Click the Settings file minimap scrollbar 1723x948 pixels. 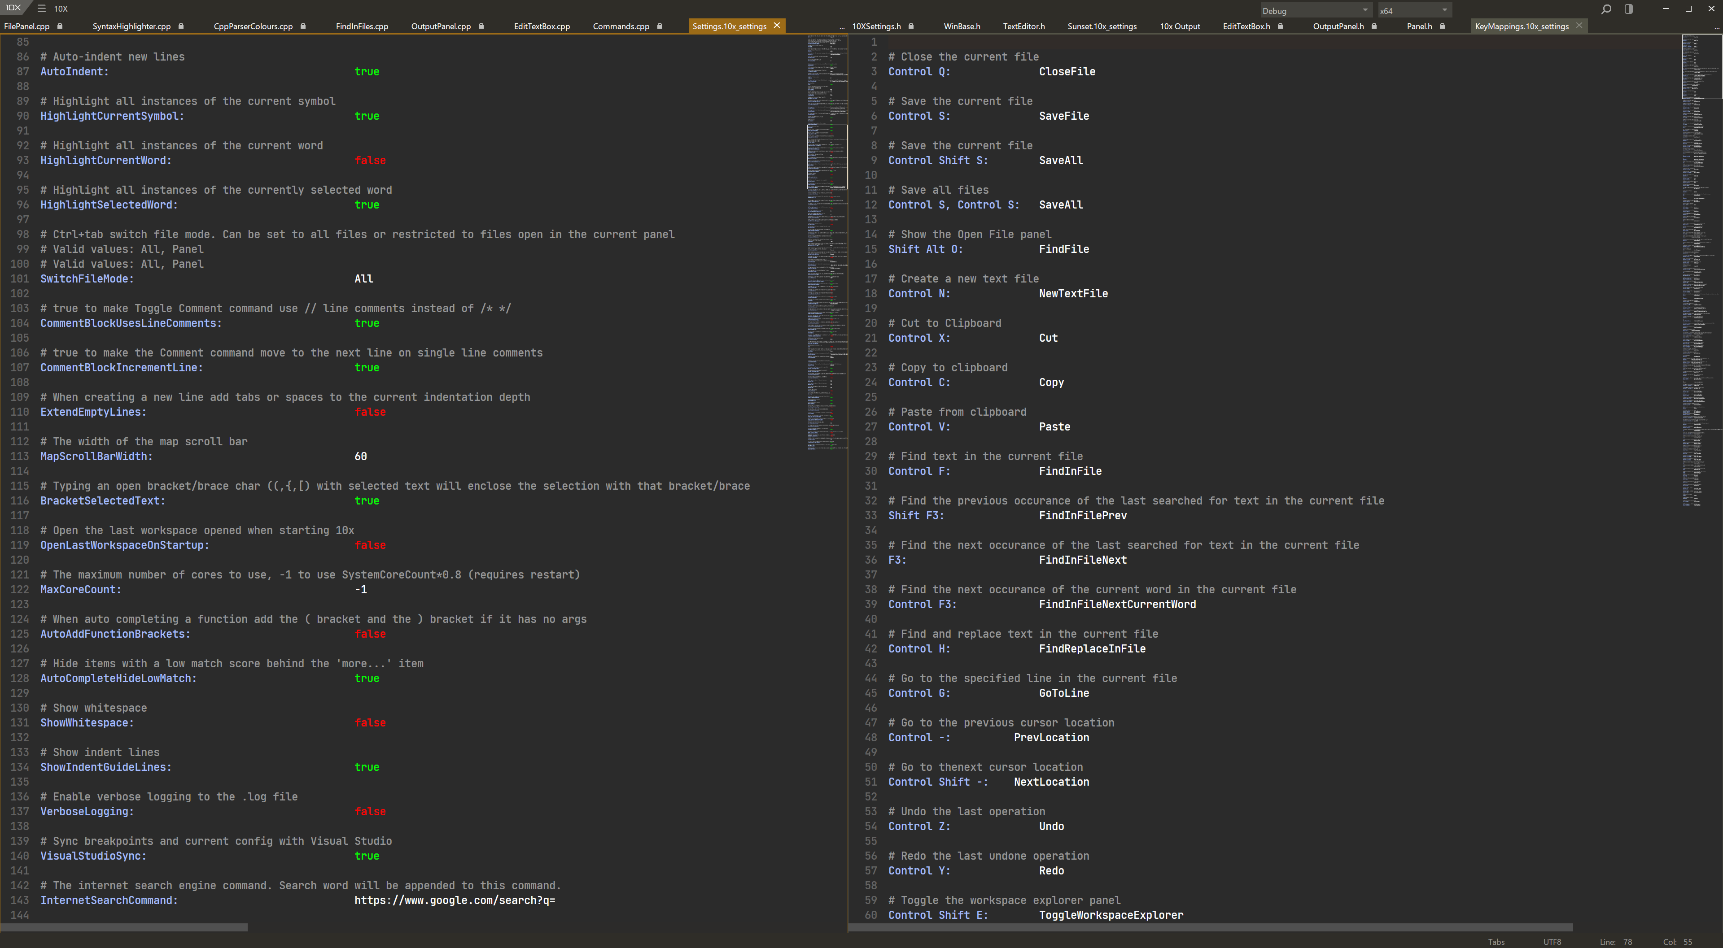pyautogui.click(x=827, y=157)
